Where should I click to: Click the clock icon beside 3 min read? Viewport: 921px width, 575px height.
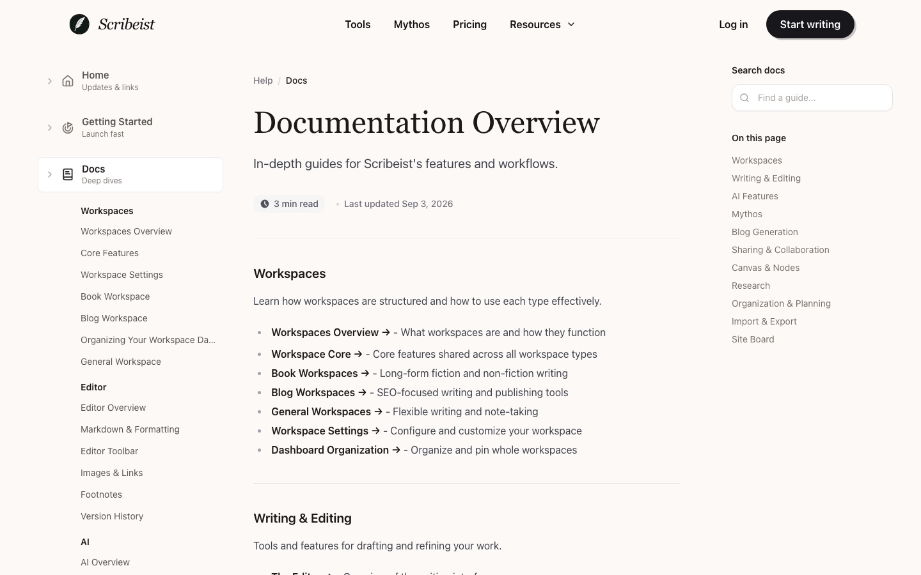tap(265, 204)
